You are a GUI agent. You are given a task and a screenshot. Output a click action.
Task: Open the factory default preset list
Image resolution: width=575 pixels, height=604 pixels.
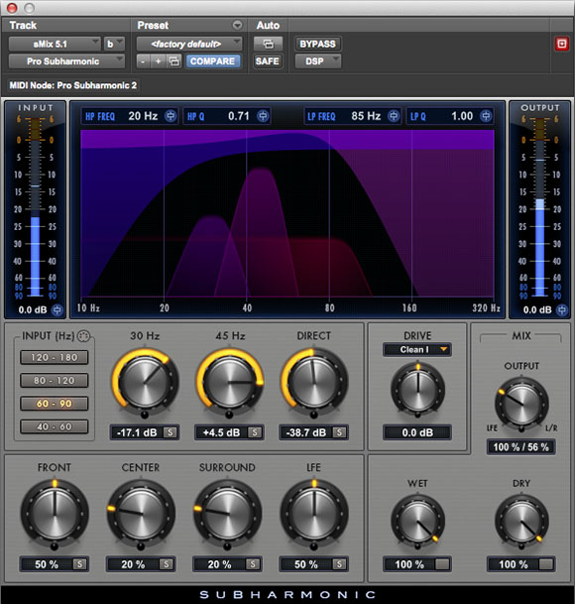(189, 44)
